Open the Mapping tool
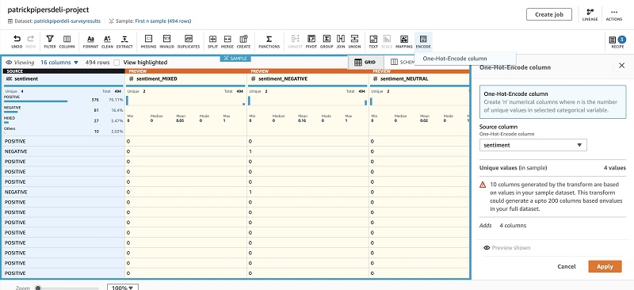 click(404, 41)
